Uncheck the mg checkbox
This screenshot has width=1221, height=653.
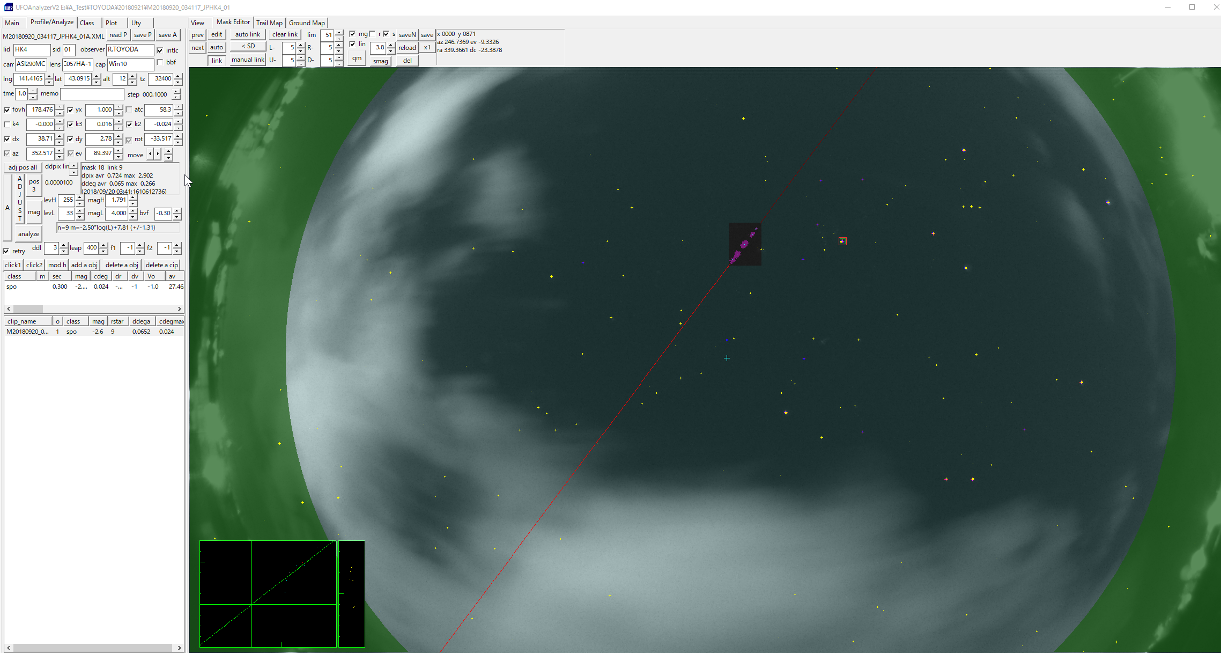352,34
